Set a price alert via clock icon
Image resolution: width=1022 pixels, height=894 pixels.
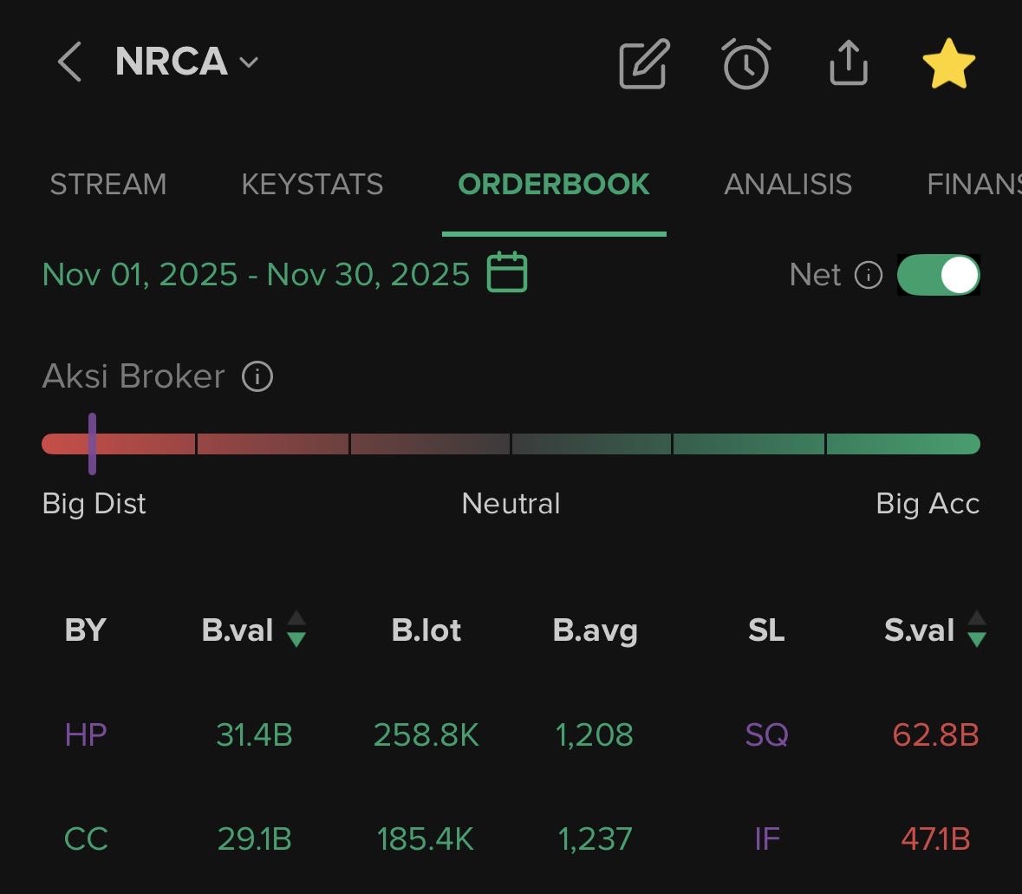tap(745, 63)
